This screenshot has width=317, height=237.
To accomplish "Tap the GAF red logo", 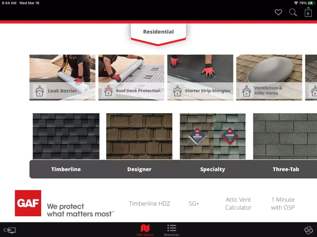I will 28,203.
